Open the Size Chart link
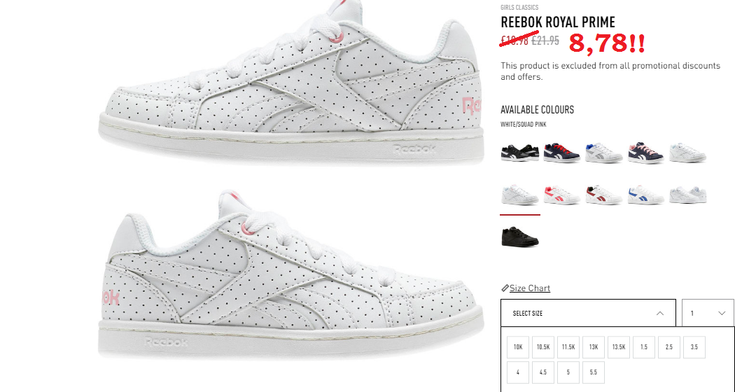The image size is (735, 392). [x=530, y=288]
